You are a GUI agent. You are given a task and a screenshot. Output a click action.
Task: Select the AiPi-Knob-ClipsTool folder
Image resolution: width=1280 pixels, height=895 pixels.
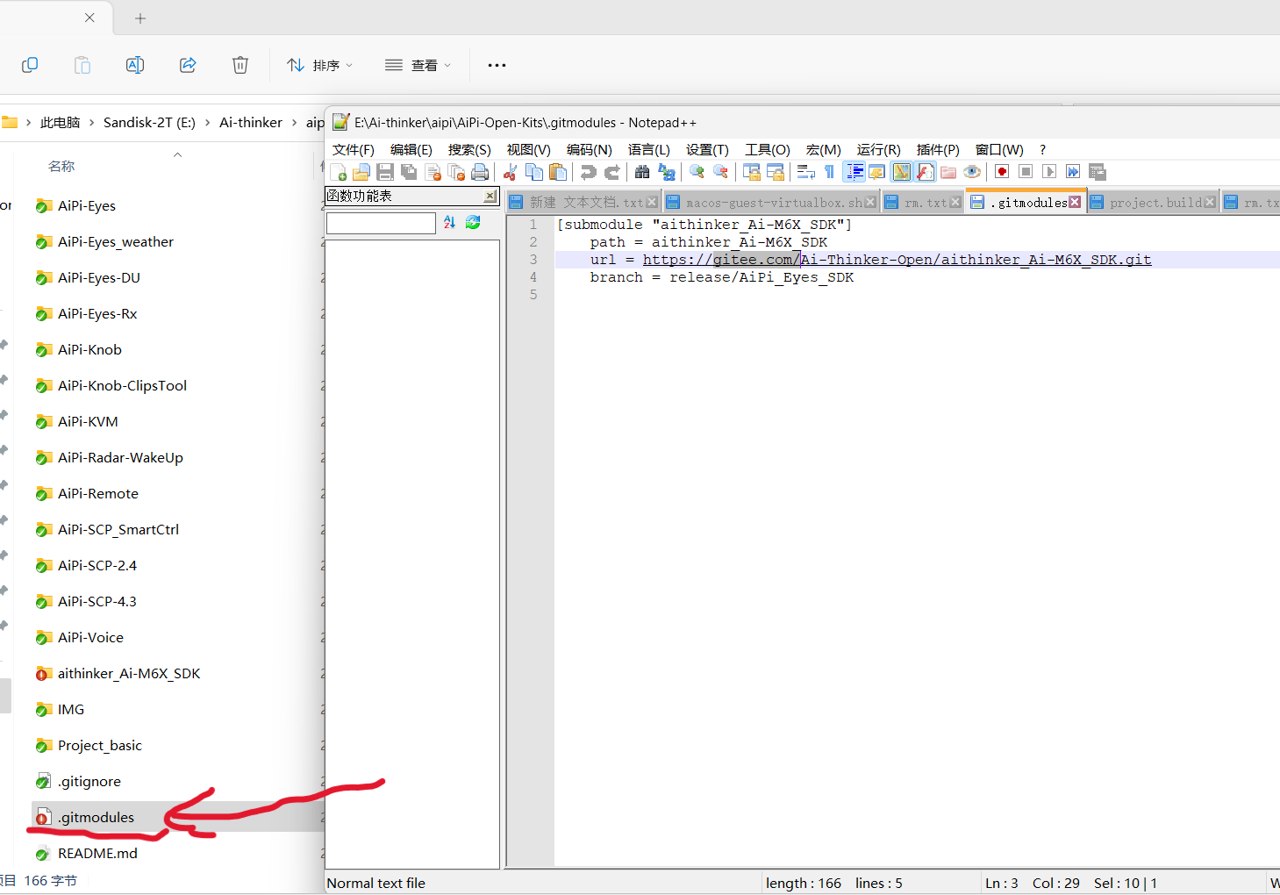122,385
